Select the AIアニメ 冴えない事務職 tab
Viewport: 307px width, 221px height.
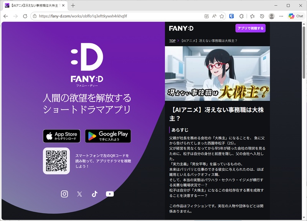click(35, 5)
